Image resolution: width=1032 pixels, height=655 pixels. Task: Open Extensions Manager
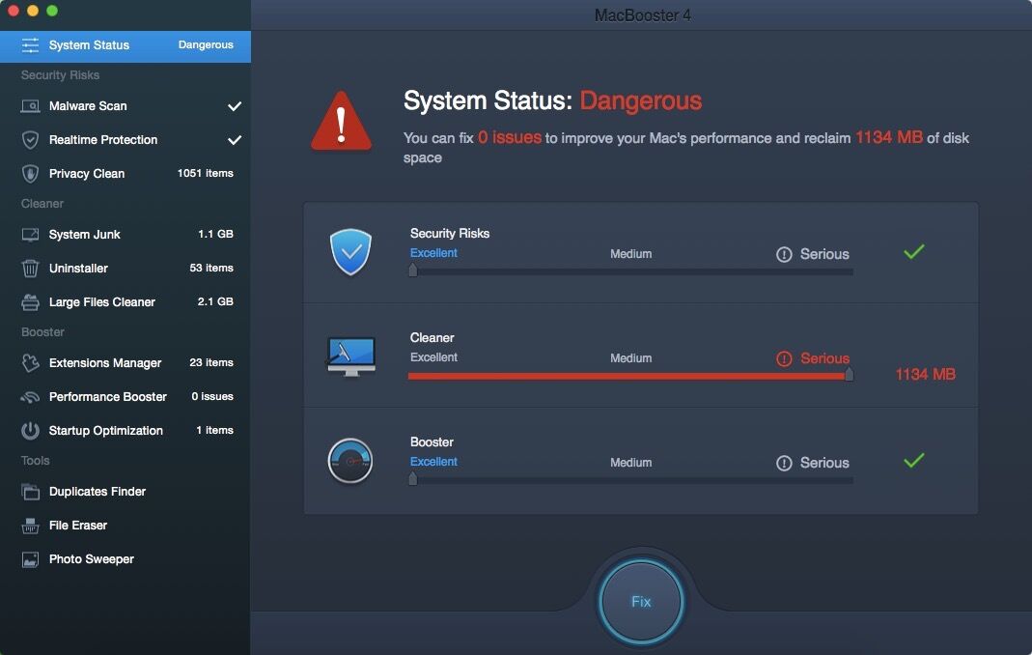(126, 363)
